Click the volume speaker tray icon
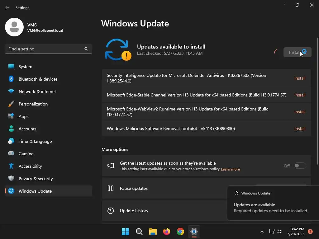This screenshot has height=239, width=319. point(279,232)
